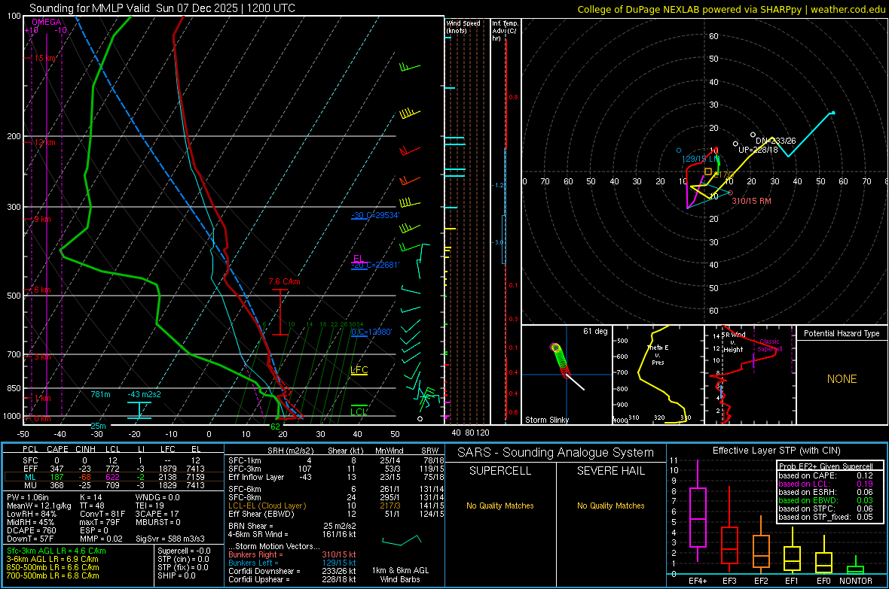Click the 'Inf. Temp. Adv.' panel header

[x=505, y=31]
